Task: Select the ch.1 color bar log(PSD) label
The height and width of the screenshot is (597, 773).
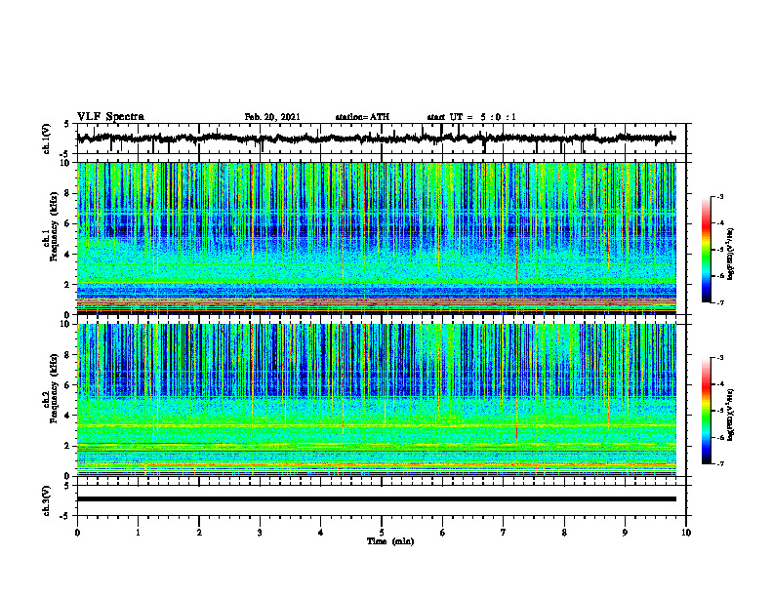Action: [x=730, y=255]
